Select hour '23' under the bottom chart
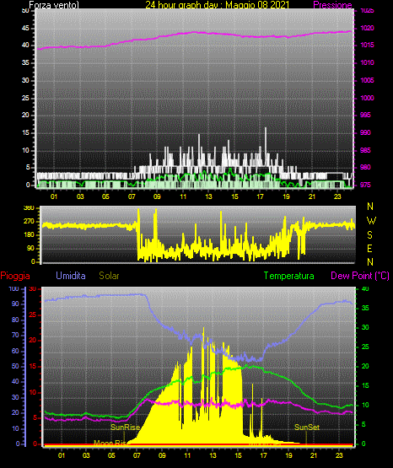Viewport: 393px width, 468px height. (x=339, y=455)
